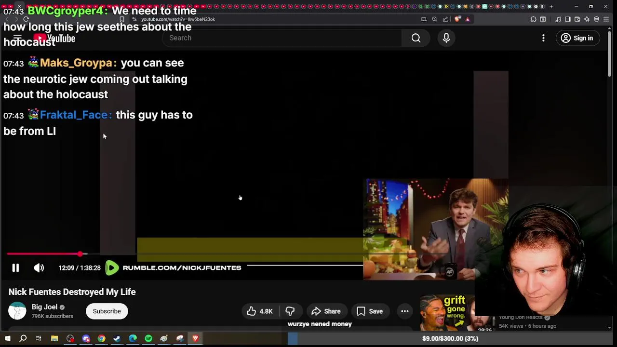Click the 'Young Don Reacts' channel text
Viewport: 617px width, 347px height.
[x=521, y=317]
